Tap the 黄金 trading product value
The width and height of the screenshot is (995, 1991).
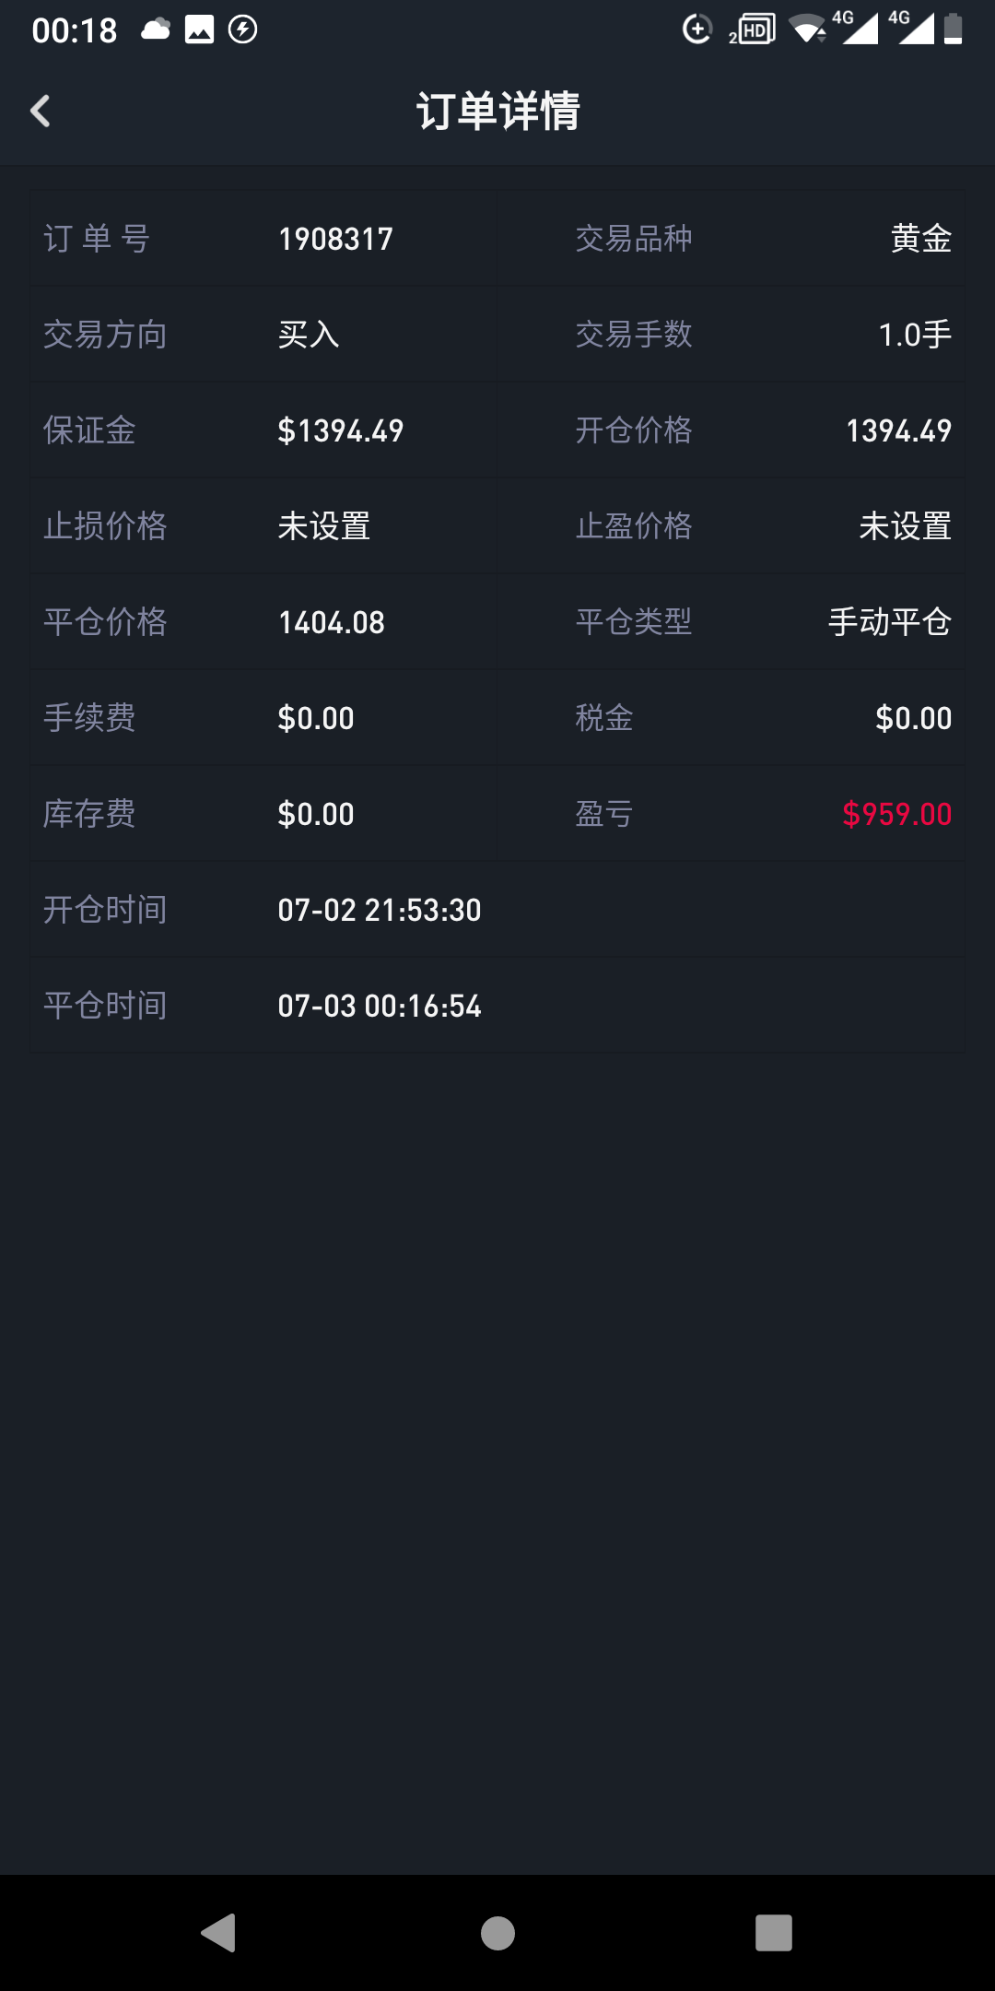click(x=920, y=240)
